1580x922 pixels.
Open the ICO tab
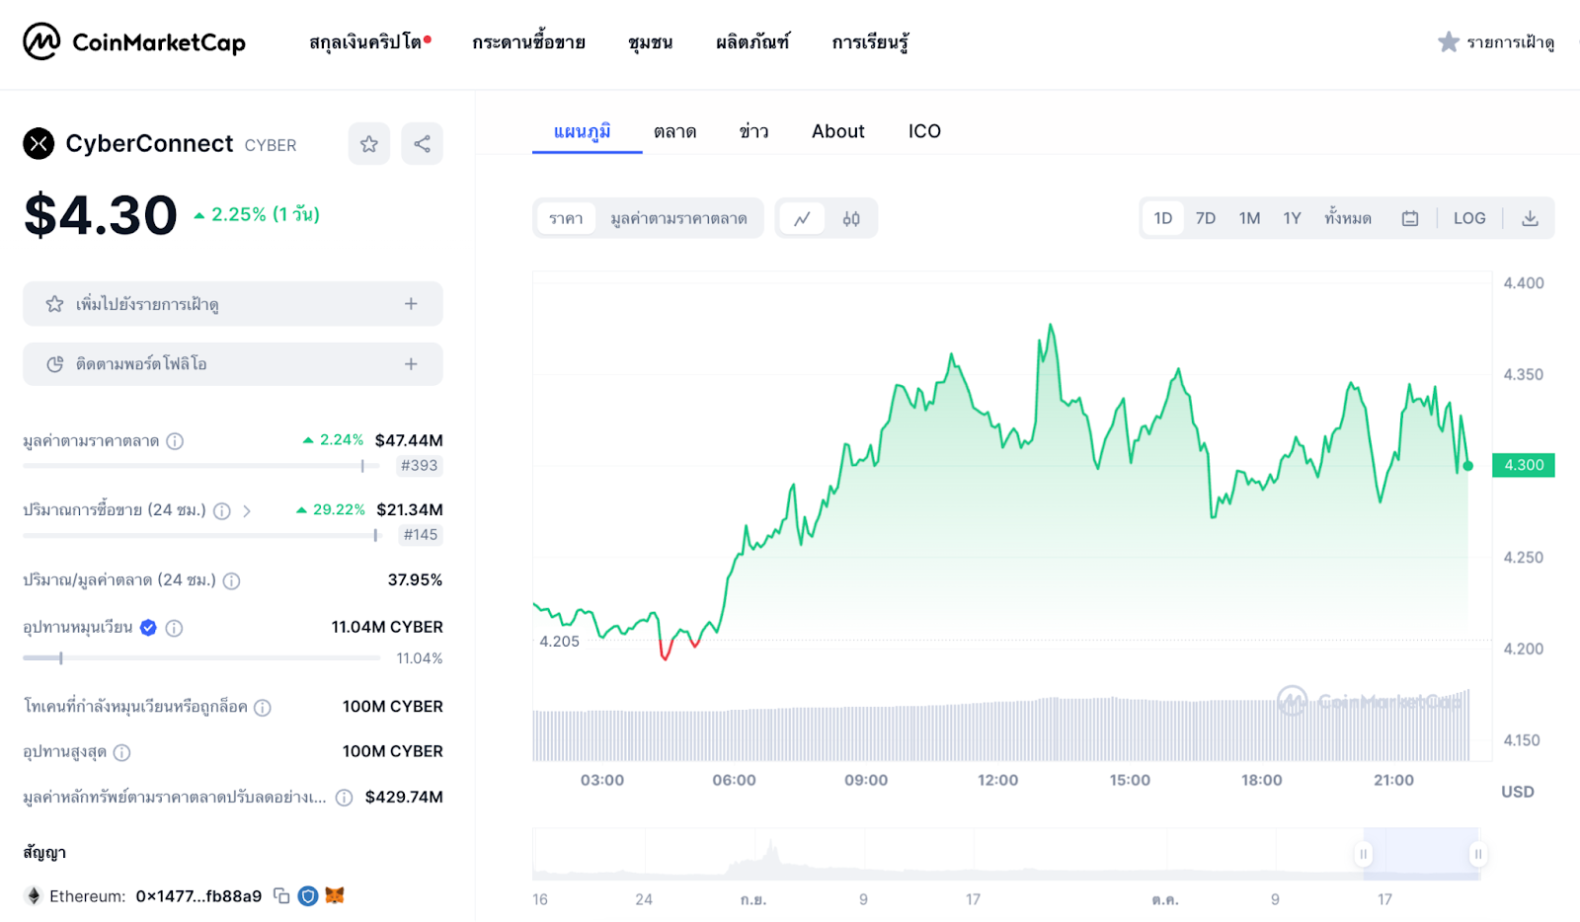pos(924,131)
